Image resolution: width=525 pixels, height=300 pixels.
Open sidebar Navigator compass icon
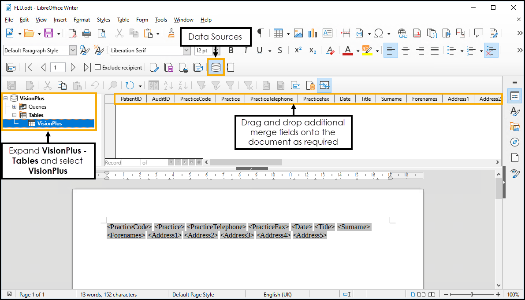[x=515, y=143]
